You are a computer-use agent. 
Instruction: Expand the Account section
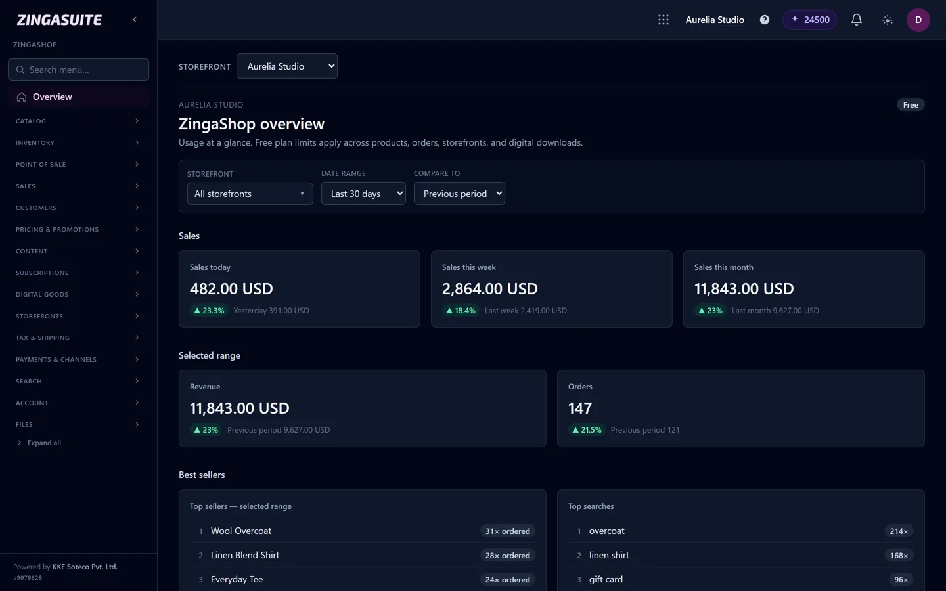(x=78, y=403)
